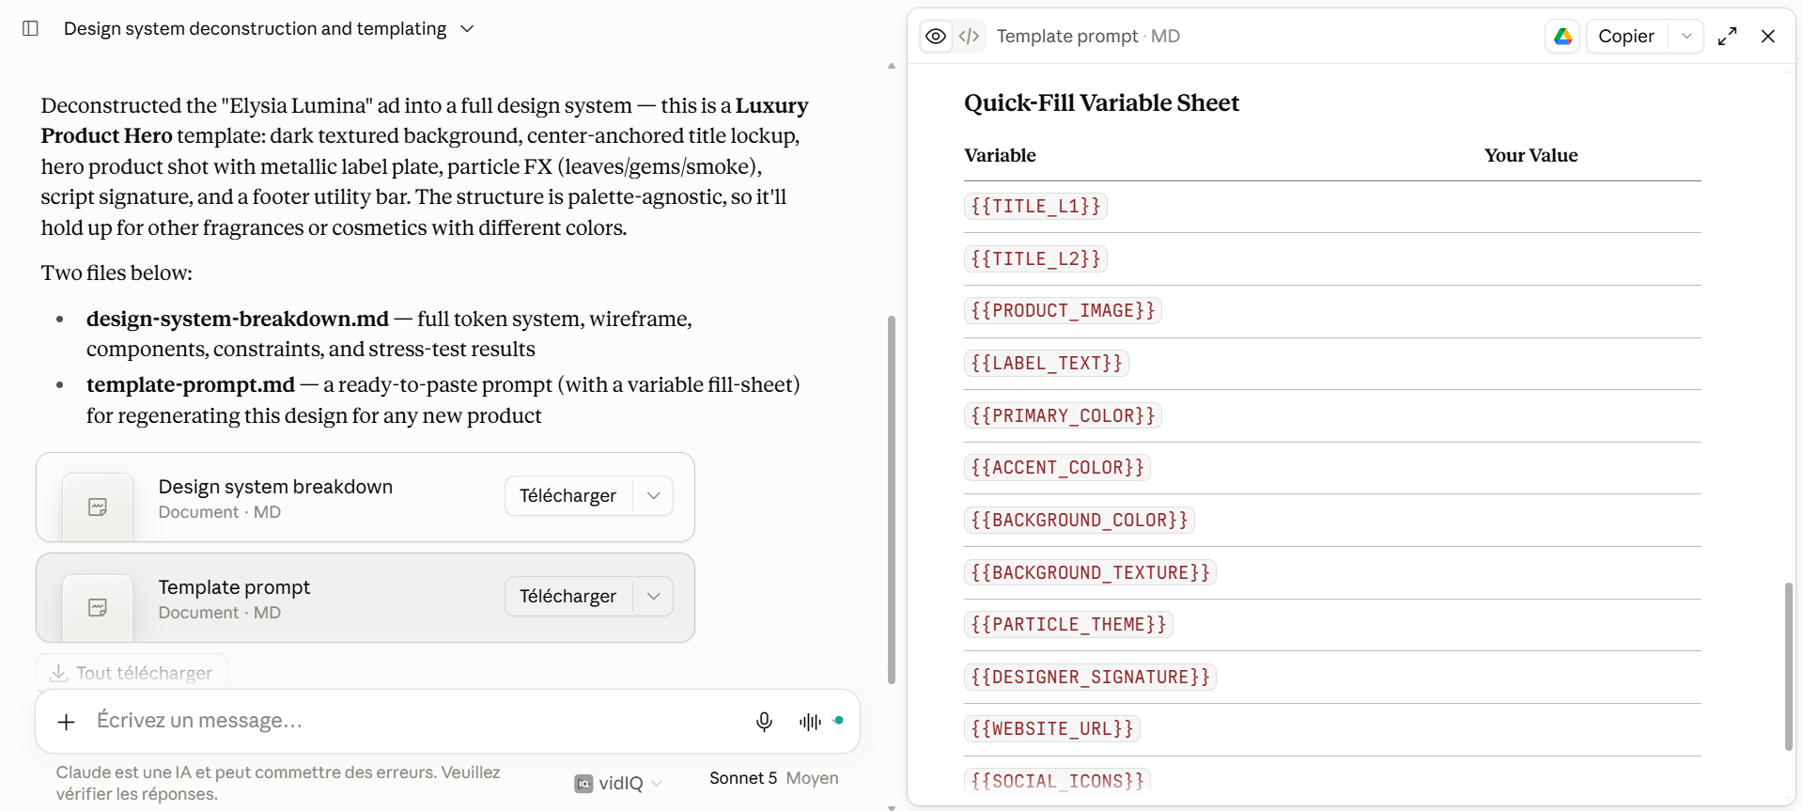Click the {{PARTICLE_THEME}} variable
The width and height of the screenshot is (1803, 811).
coord(1068,624)
